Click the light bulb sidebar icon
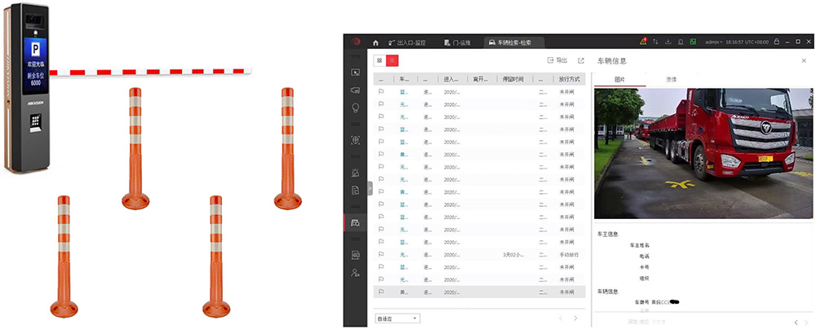Image resolution: width=816 pixels, height=329 pixels. (355, 107)
